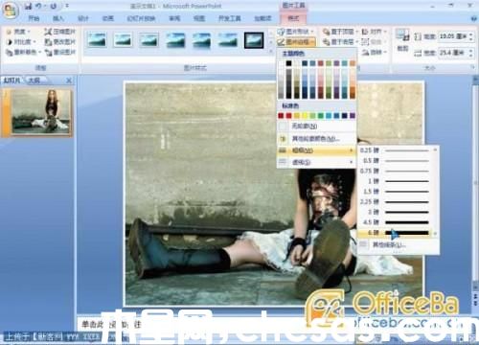The height and width of the screenshot is (345, 479).
Task: Pick the dark red standard color swatch
Action: point(281,116)
